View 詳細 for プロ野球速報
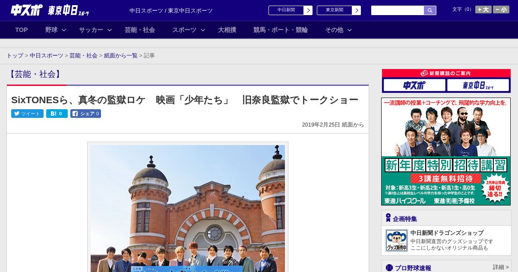Viewport: 518px width, 272px height. [x=501, y=267]
